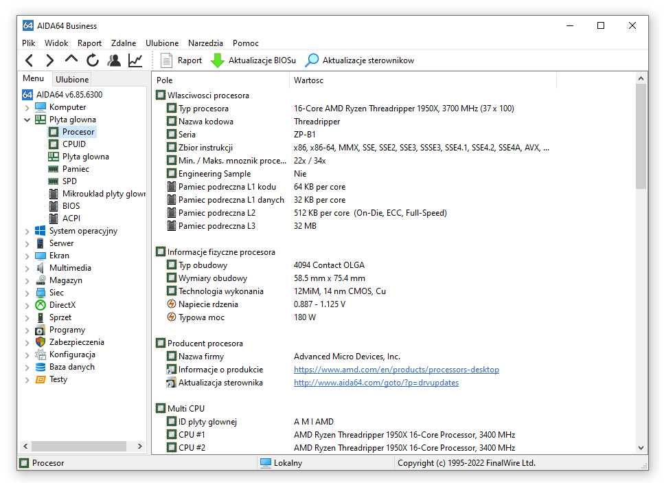The height and width of the screenshot is (483, 664).
Task: Click the Testy benchmark icon in tree
Action: pyautogui.click(x=41, y=379)
